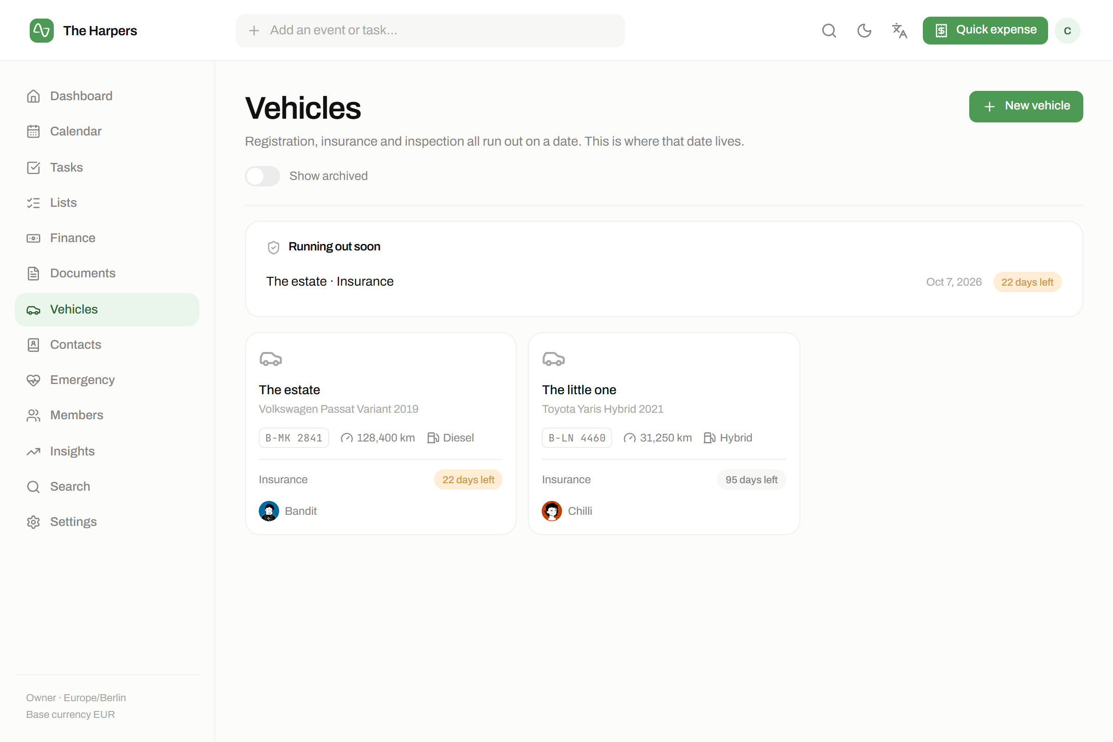Image resolution: width=1113 pixels, height=742 pixels.
Task: Click the Tasks checkbox icon in sidebar
Action: [x=33, y=167]
